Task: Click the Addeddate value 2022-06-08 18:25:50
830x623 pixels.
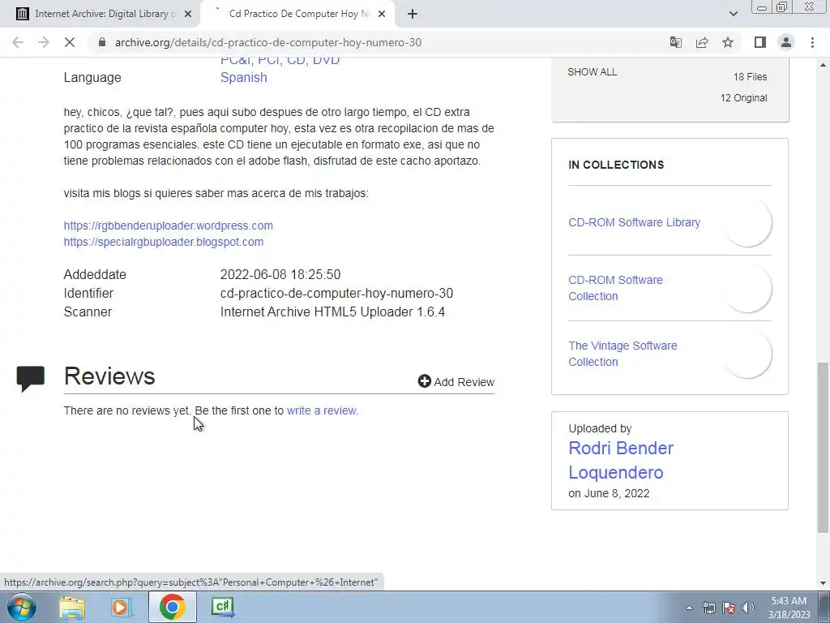Action: pos(280,274)
